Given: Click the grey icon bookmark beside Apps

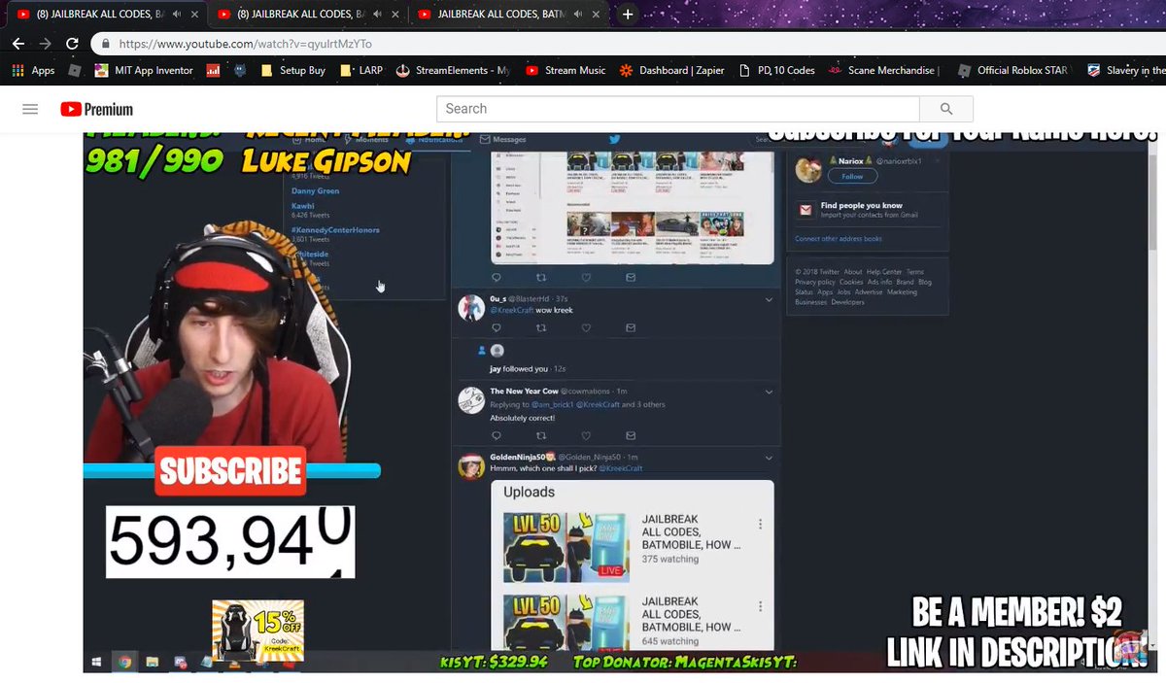Looking at the screenshot, I should pyautogui.click(x=75, y=70).
